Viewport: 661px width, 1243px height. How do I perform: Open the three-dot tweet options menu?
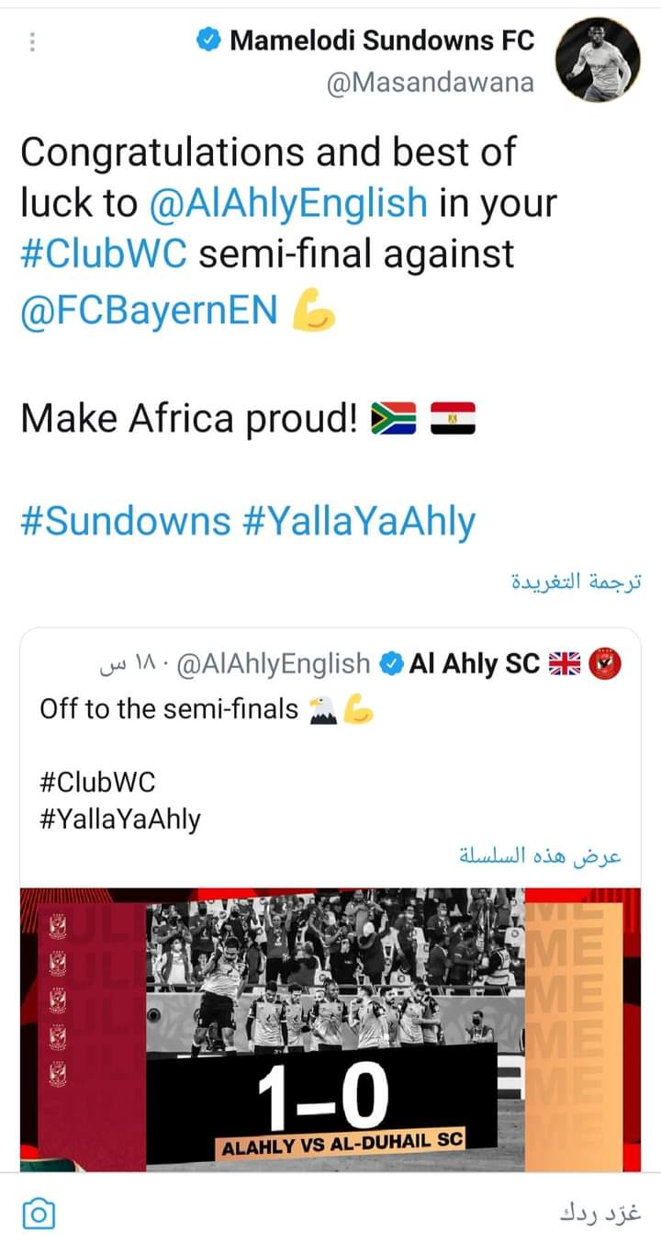click(33, 42)
